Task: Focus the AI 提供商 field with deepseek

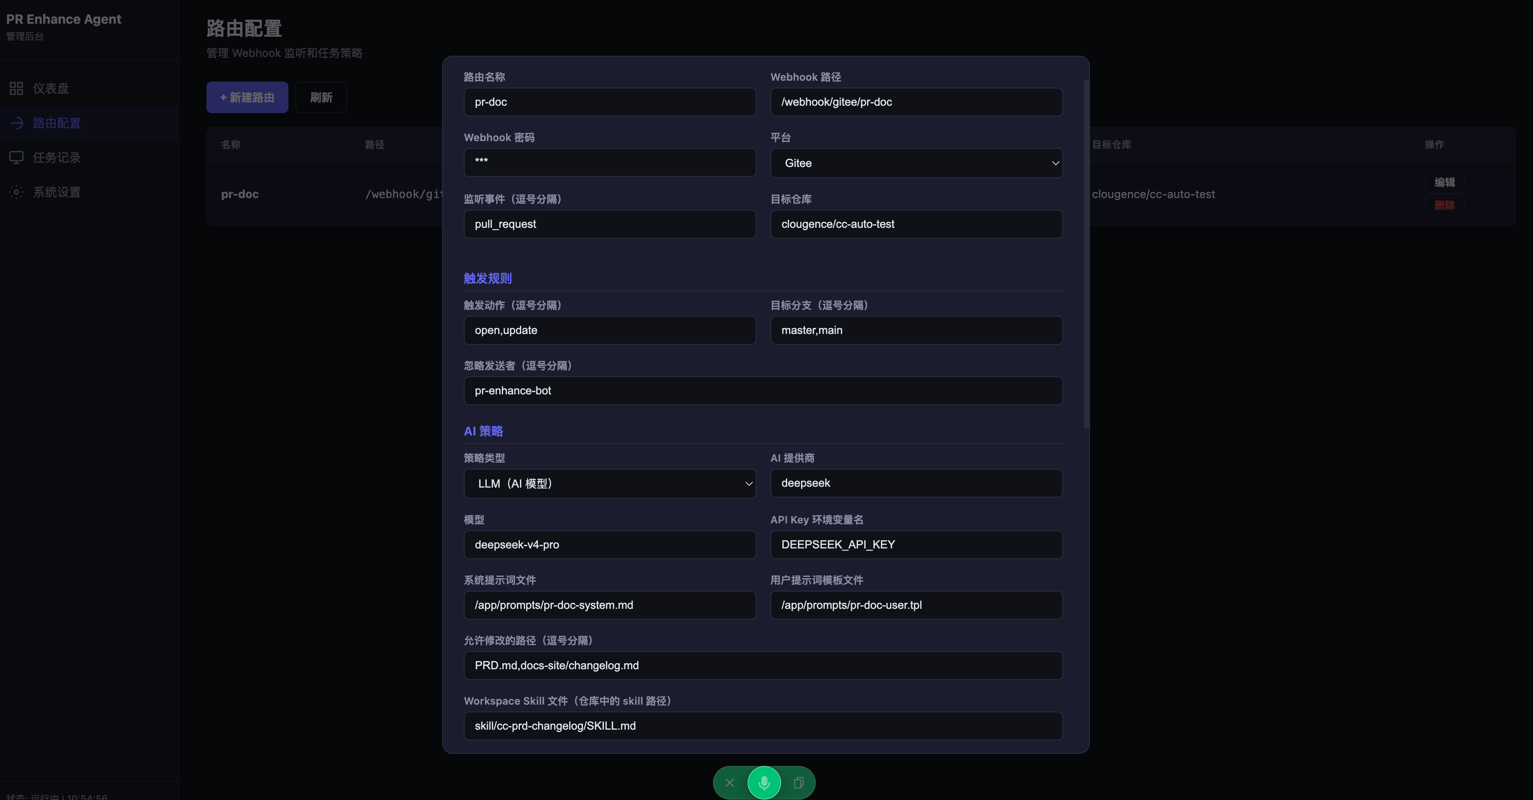Action: tap(916, 483)
